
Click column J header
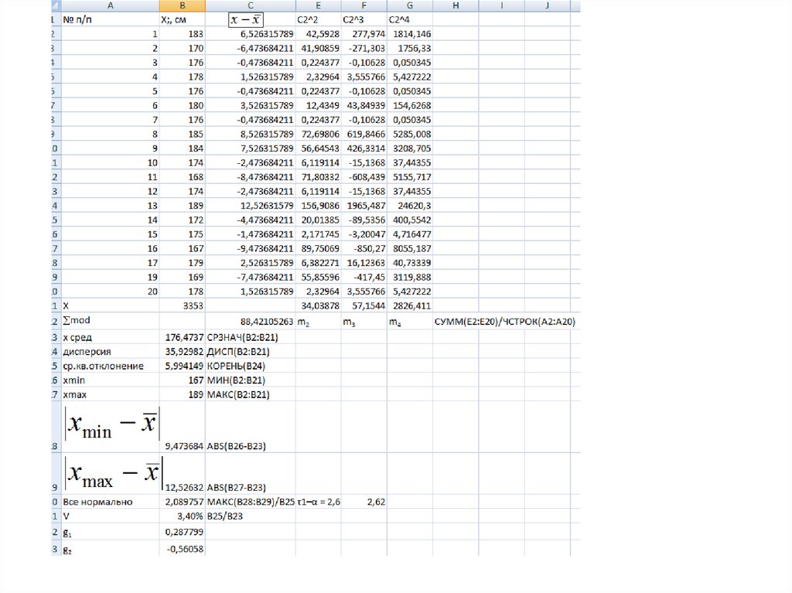(547, 5)
